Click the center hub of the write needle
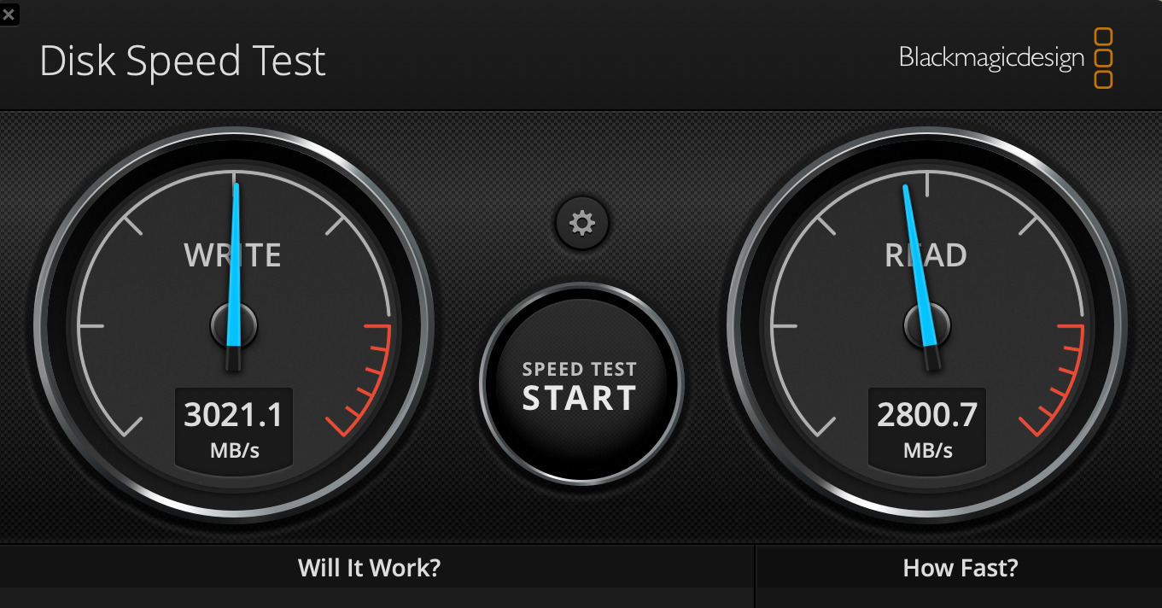The width and height of the screenshot is (1162, 608). point(234,325)
